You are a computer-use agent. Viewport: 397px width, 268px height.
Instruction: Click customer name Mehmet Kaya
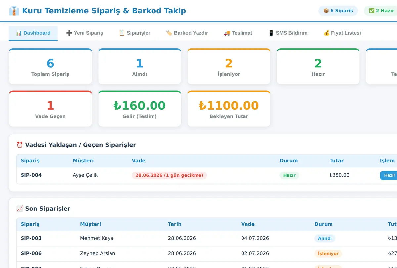97,238
